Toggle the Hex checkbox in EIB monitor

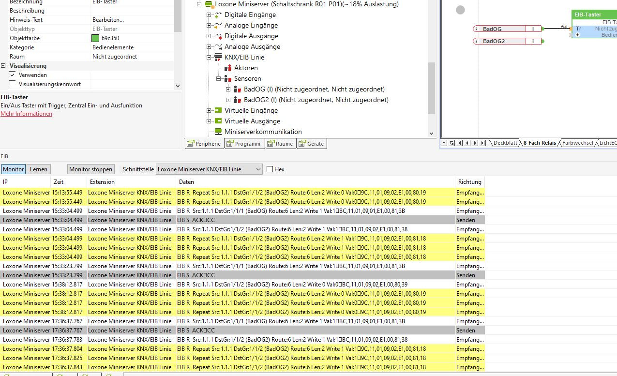[x=270, y=169]
